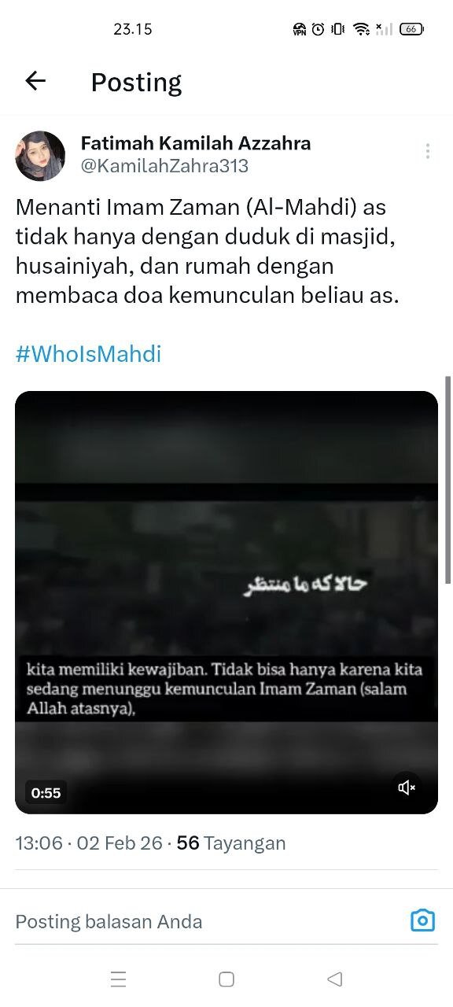
Task: Open the three-dot post options menu
Action: point(427,151)
